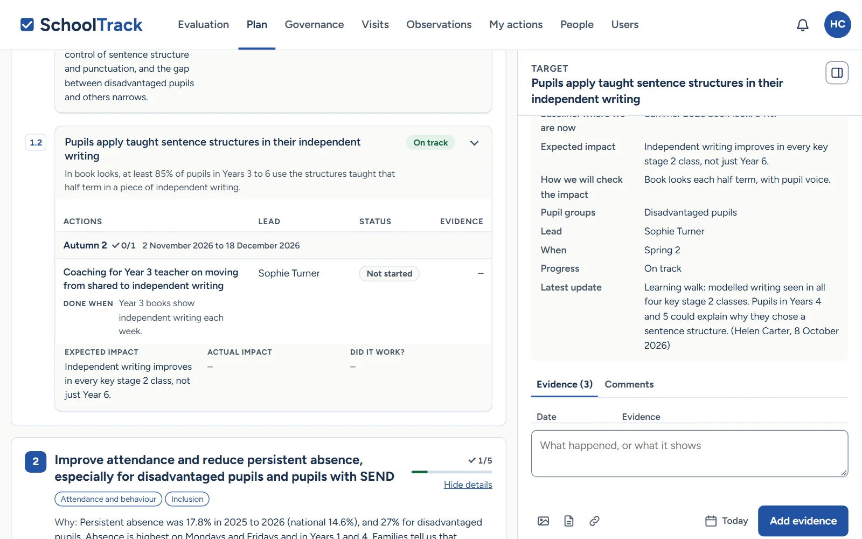This screenshot has width=862, height=539.
Task: Click the 'Improve attendance' priority heading
Action: (224, 468)
